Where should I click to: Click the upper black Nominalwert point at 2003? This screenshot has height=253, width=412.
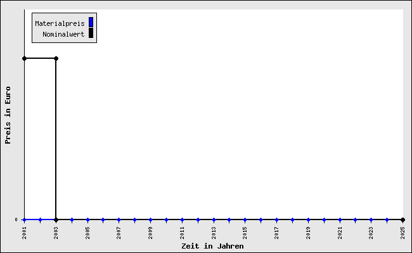point(56,58)
